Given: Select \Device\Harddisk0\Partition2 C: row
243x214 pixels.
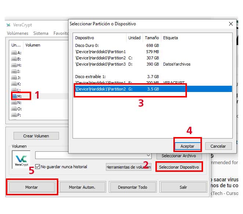Looking at the screenshot, I should (152, 58).
